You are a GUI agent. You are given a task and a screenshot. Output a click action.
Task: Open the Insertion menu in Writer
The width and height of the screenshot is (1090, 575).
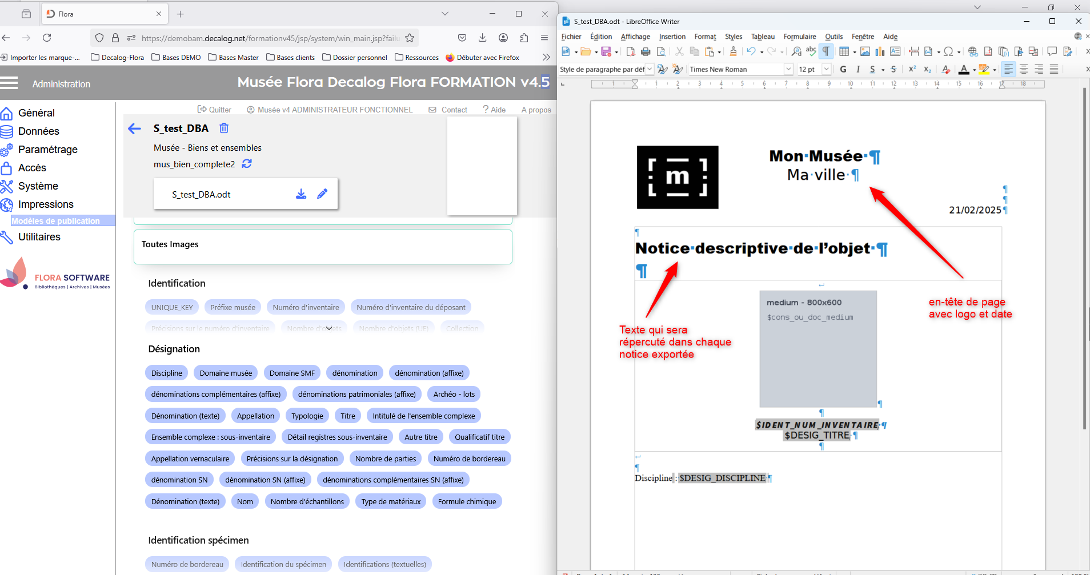pyautogui.click(x=672, y=37)
